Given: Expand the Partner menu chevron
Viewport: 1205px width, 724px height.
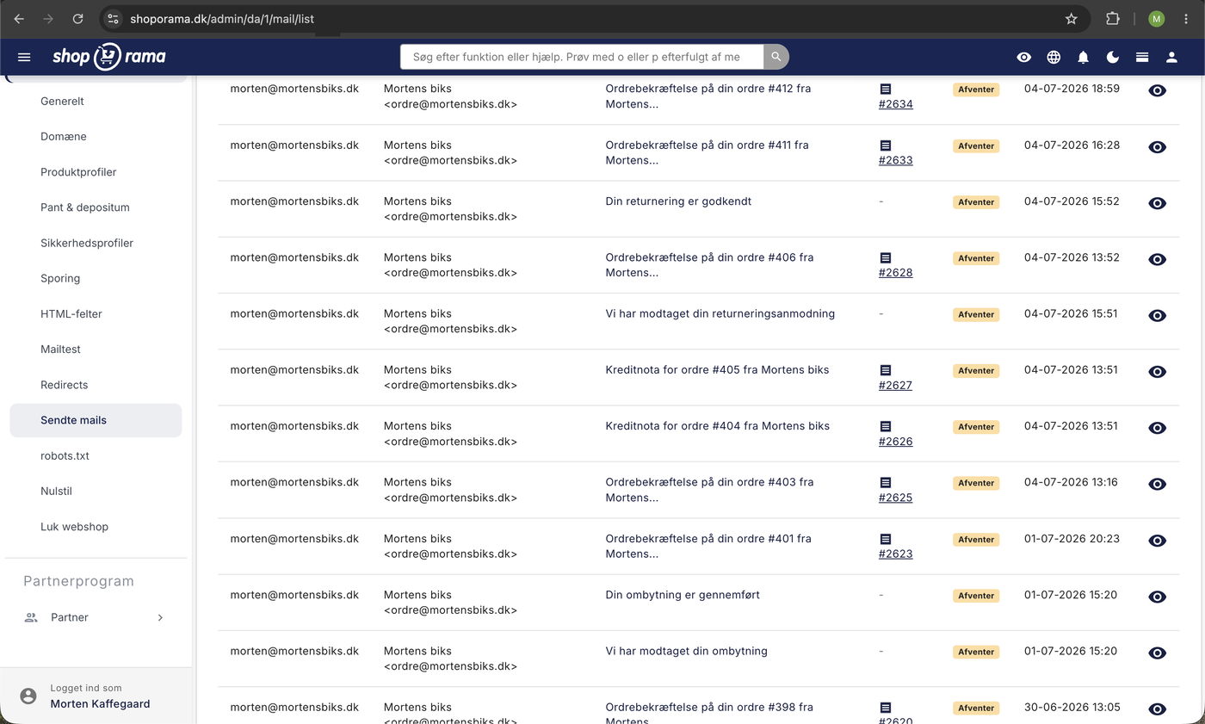Looking at the screenshot, I should click(160, 617).
